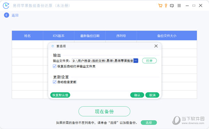Click the 返回 back label

15,15
